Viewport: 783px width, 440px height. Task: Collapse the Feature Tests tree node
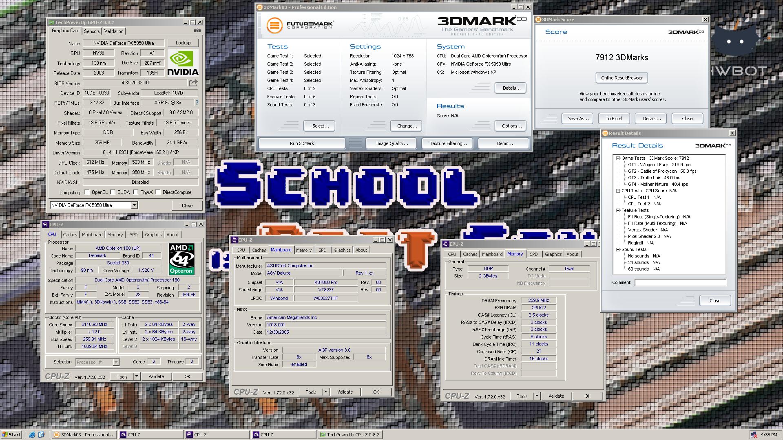click(x=618, y=210)
